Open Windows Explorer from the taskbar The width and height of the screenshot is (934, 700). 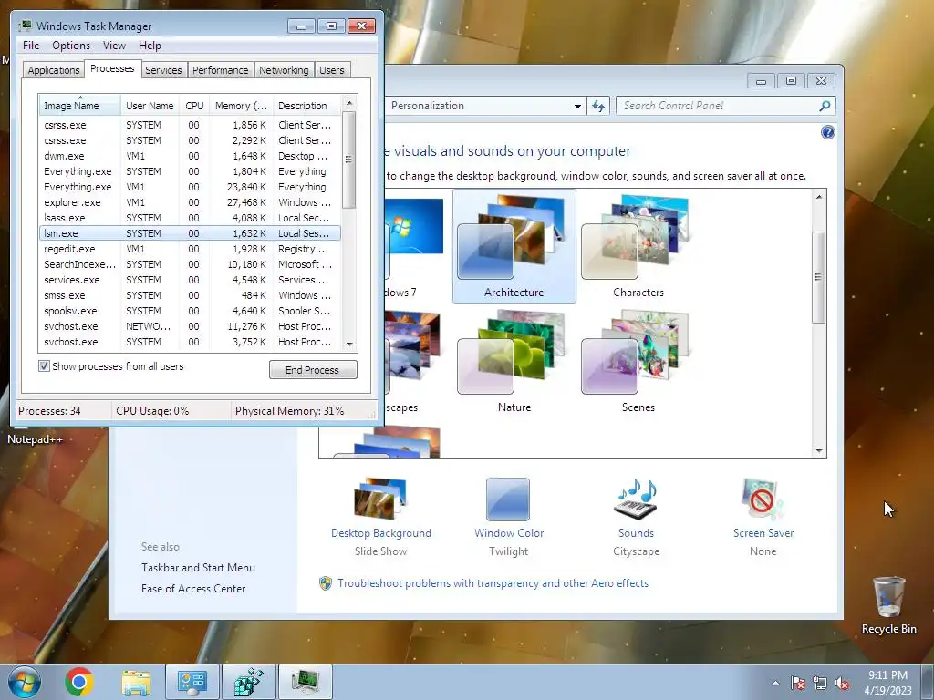point(136,682)
